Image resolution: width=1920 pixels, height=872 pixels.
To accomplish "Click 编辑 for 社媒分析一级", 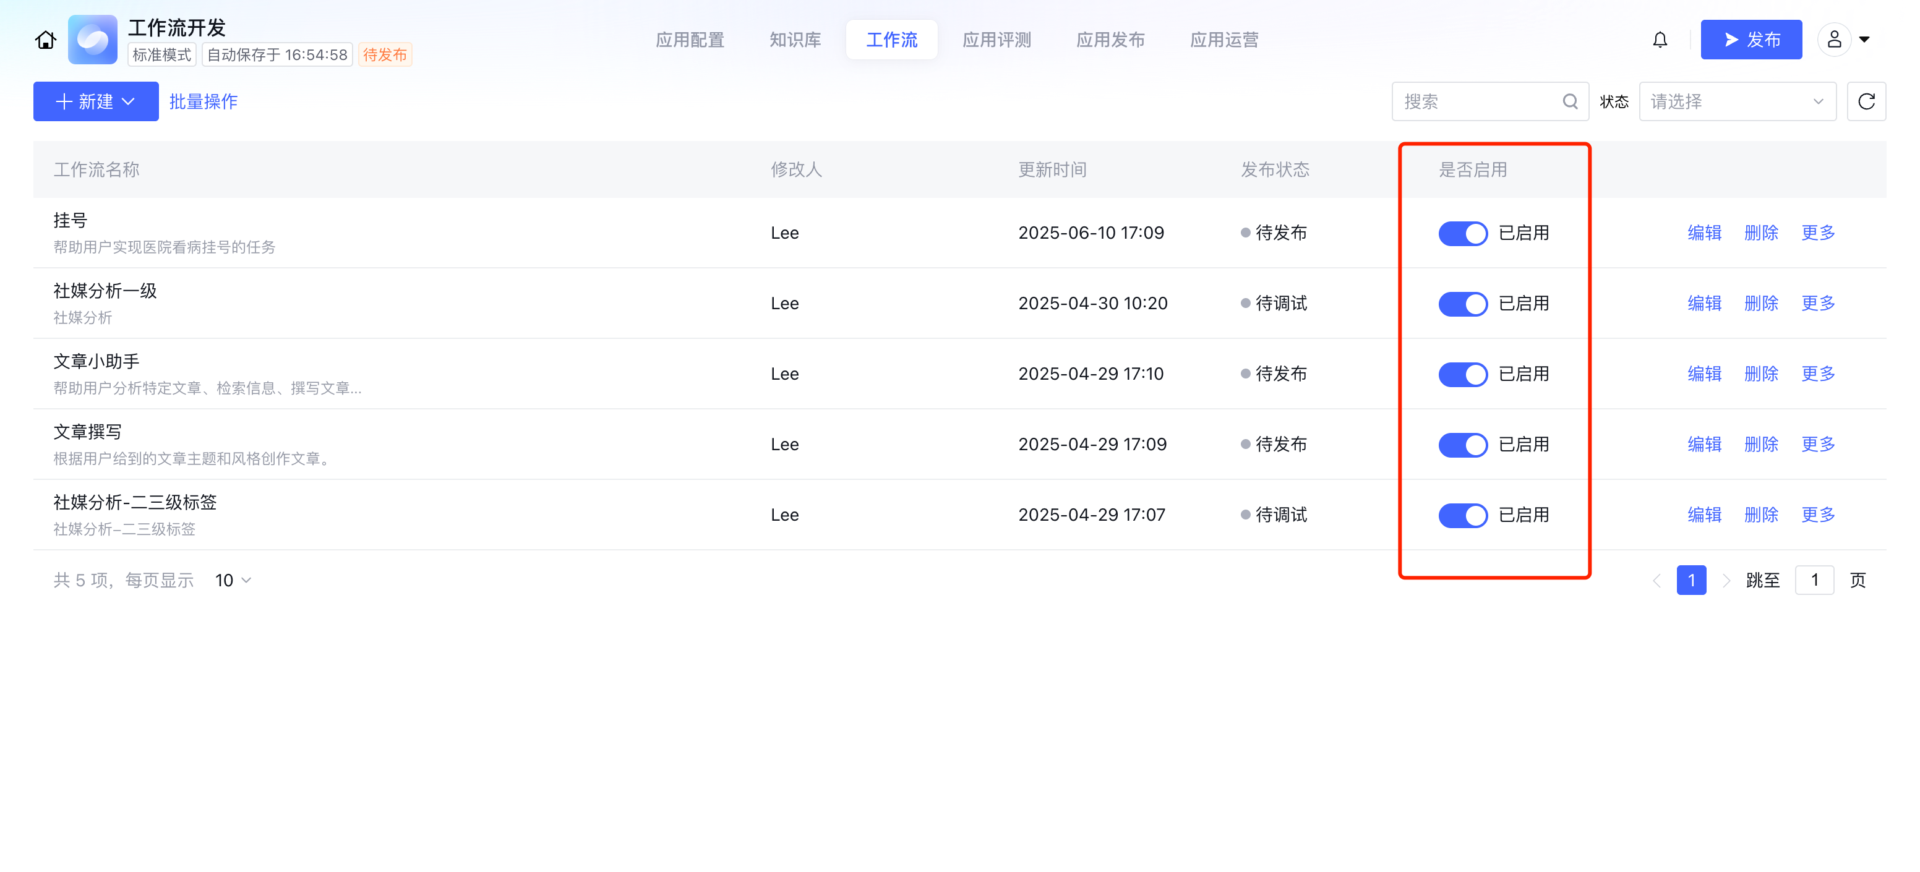I will click(1704, 303).
